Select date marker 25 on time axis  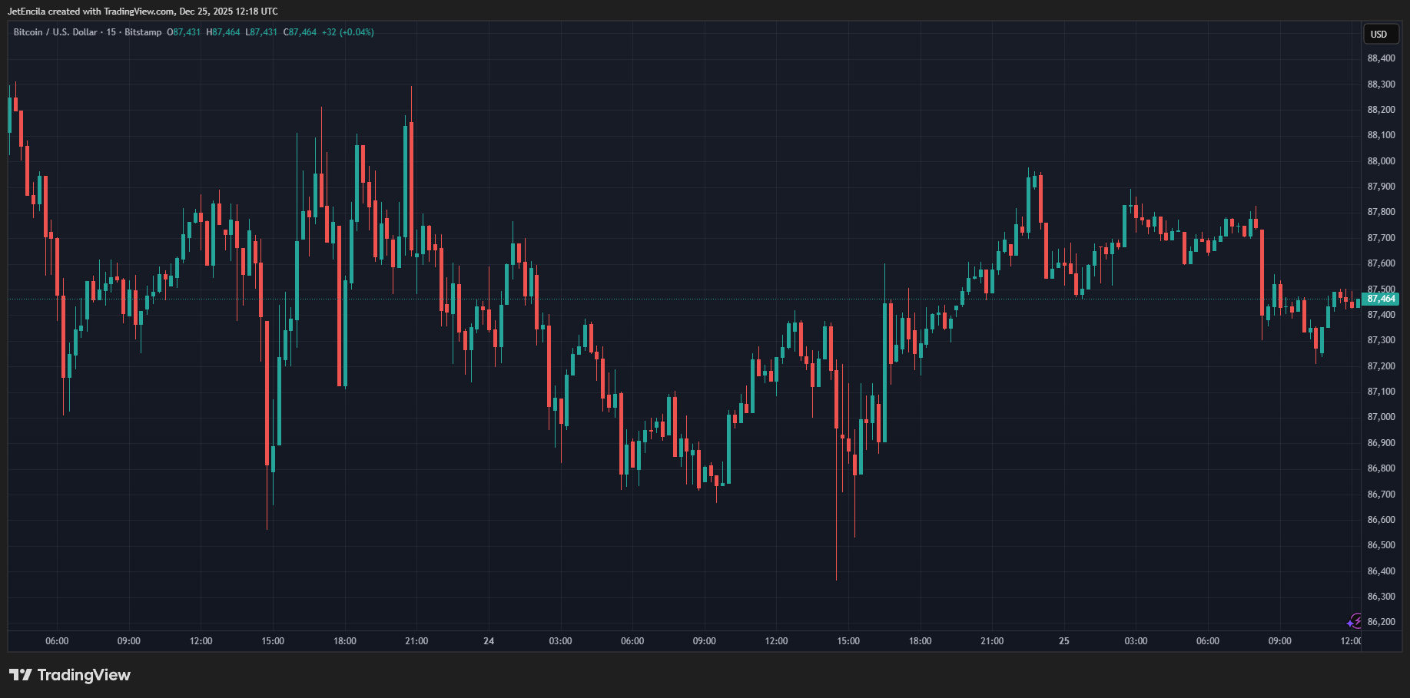click(1063, 641)
